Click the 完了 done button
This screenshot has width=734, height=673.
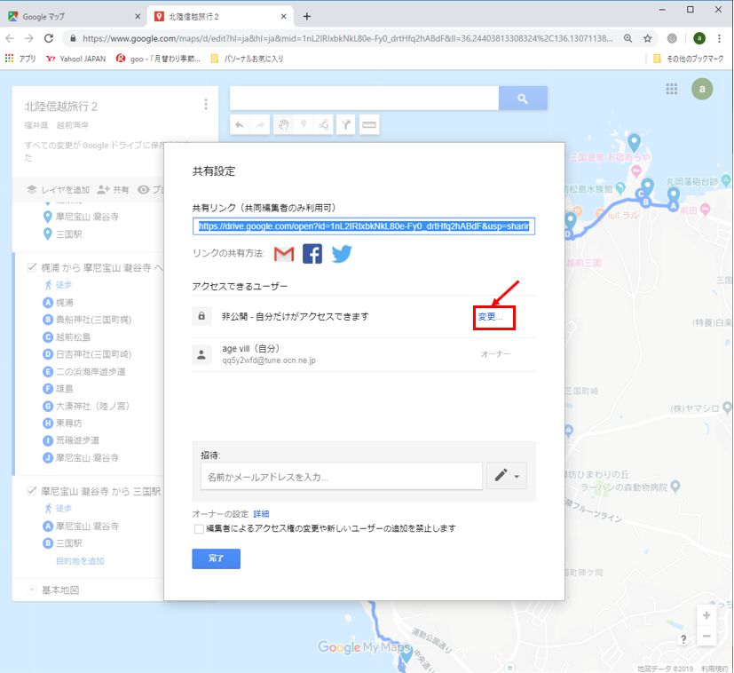click(217, 558)
